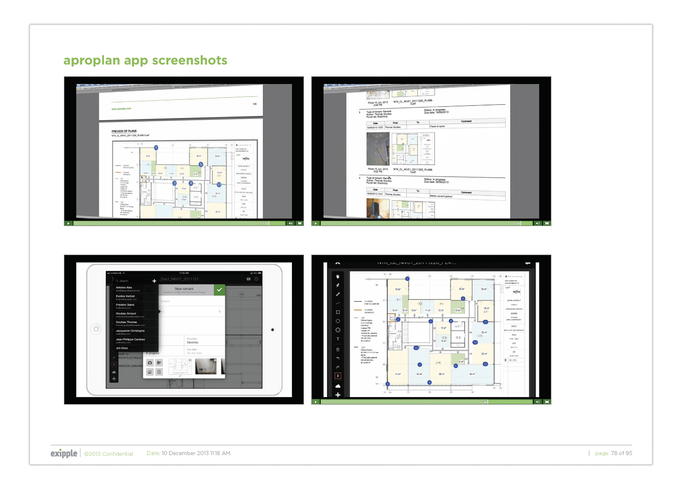Image resolution: width=688 pixels, height=487 pixels.
Task: Click the plus icon at bottom of plan editor toolbar
Action: pos(338,395)
